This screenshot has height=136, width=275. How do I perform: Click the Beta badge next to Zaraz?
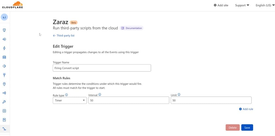click(74, 23)
